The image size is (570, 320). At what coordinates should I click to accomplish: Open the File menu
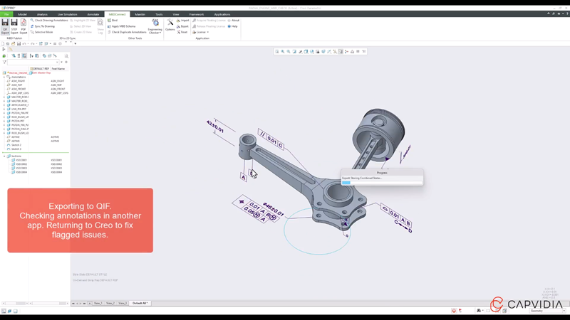[x=6, y=14]
